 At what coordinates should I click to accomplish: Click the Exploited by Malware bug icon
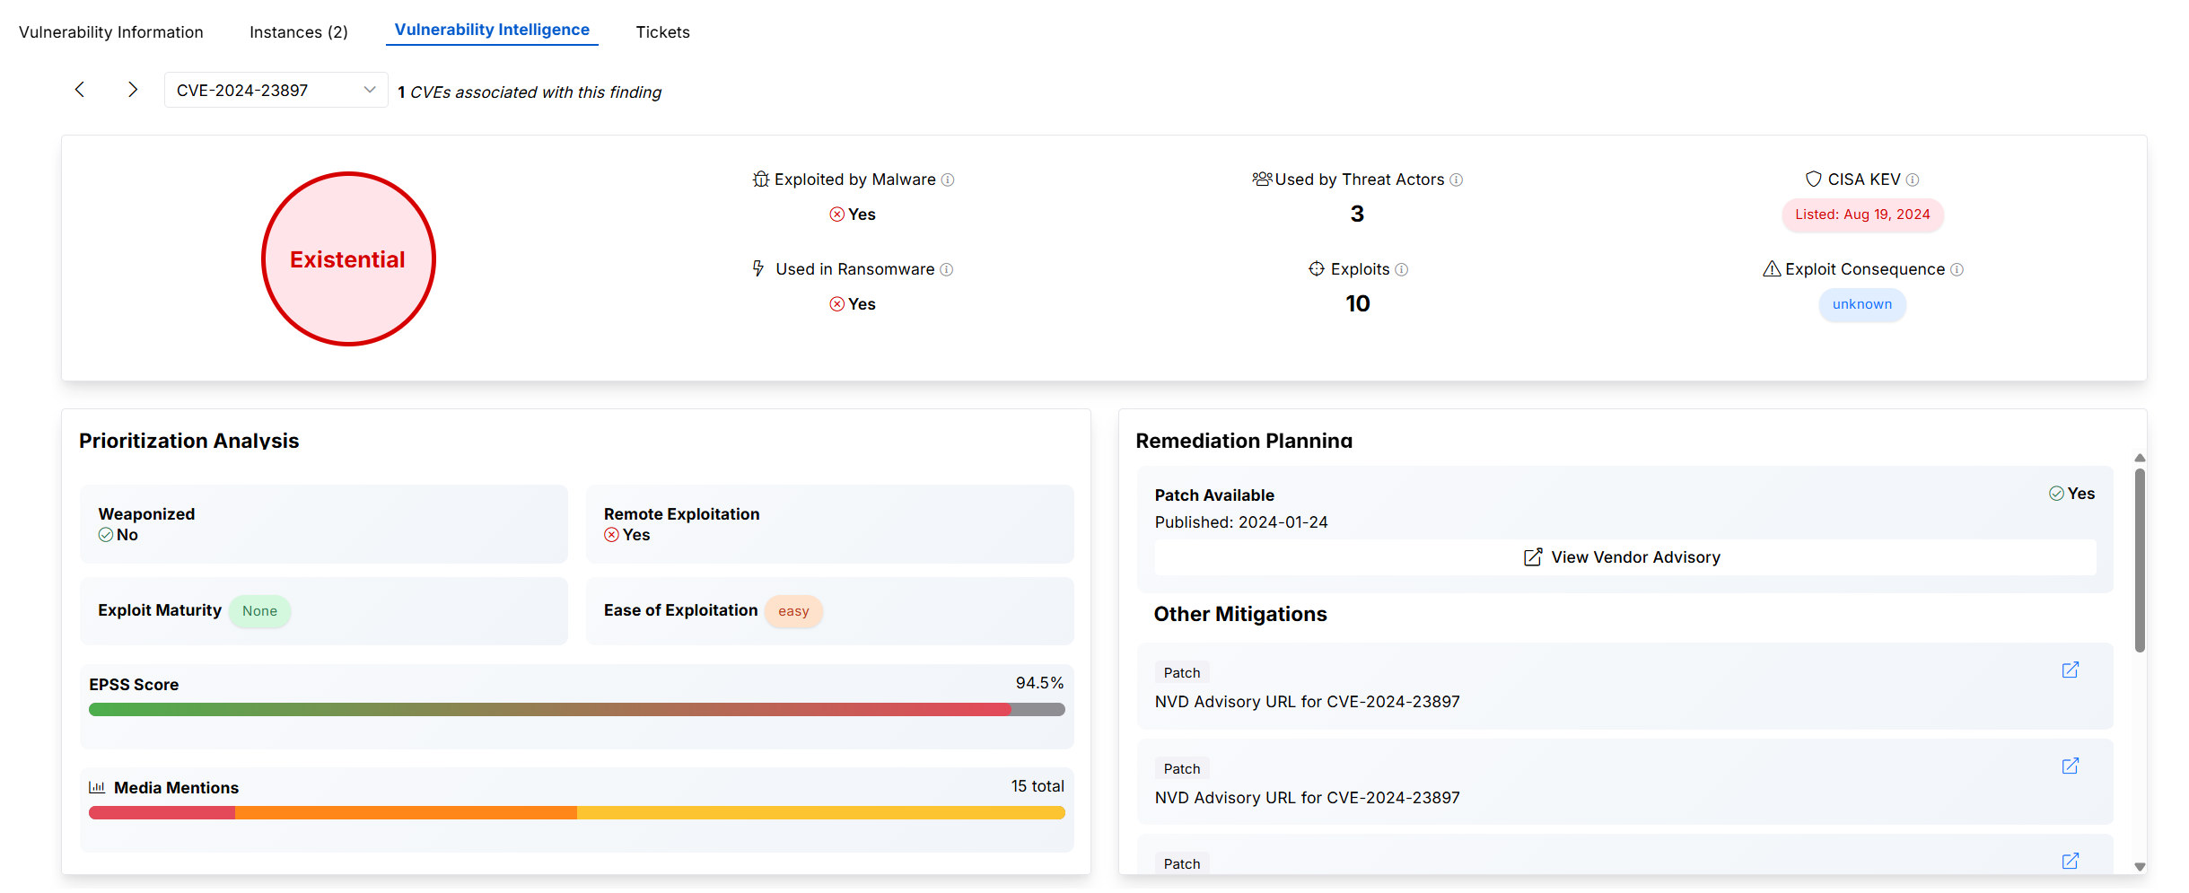click(x=761, y=179)
